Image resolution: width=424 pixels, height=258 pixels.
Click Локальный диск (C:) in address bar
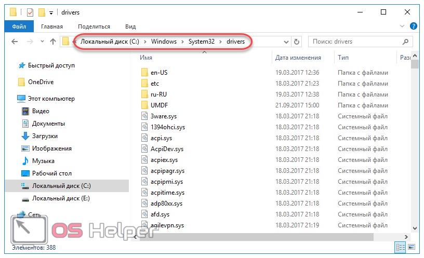(x=110, y=42)
